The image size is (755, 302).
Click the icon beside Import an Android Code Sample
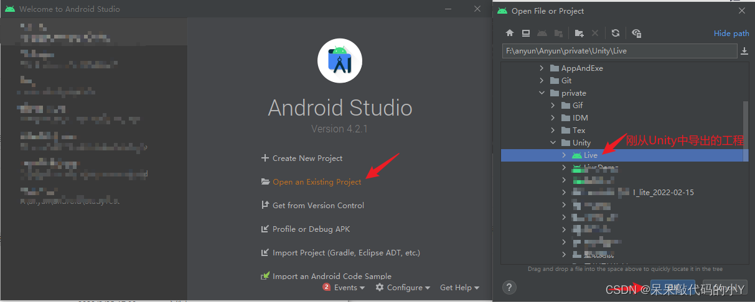coord(265,276)
